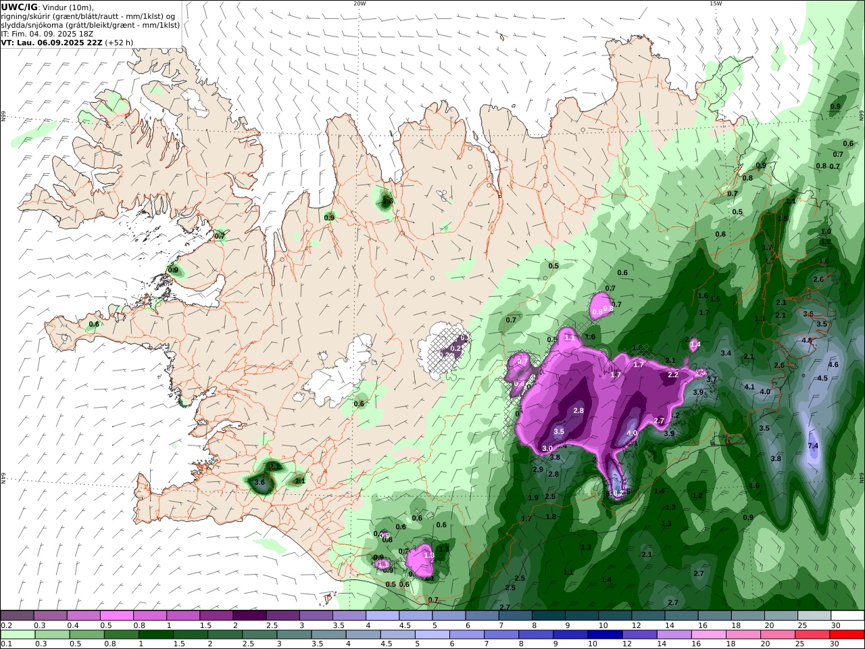Select the 2.2 value in the purple area
865x649 pixels.
(x=673, y=375)
